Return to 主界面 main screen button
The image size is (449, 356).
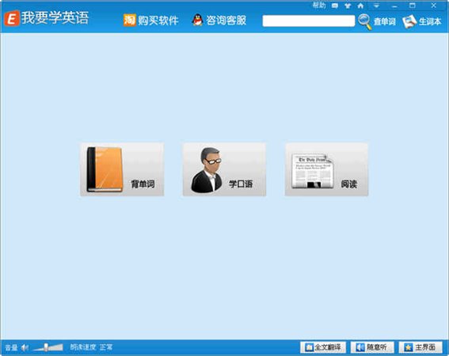point(420,347)
